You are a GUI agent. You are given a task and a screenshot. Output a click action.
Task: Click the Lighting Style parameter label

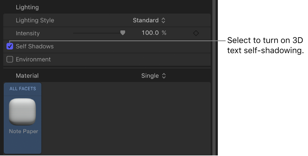coord(35,20)
